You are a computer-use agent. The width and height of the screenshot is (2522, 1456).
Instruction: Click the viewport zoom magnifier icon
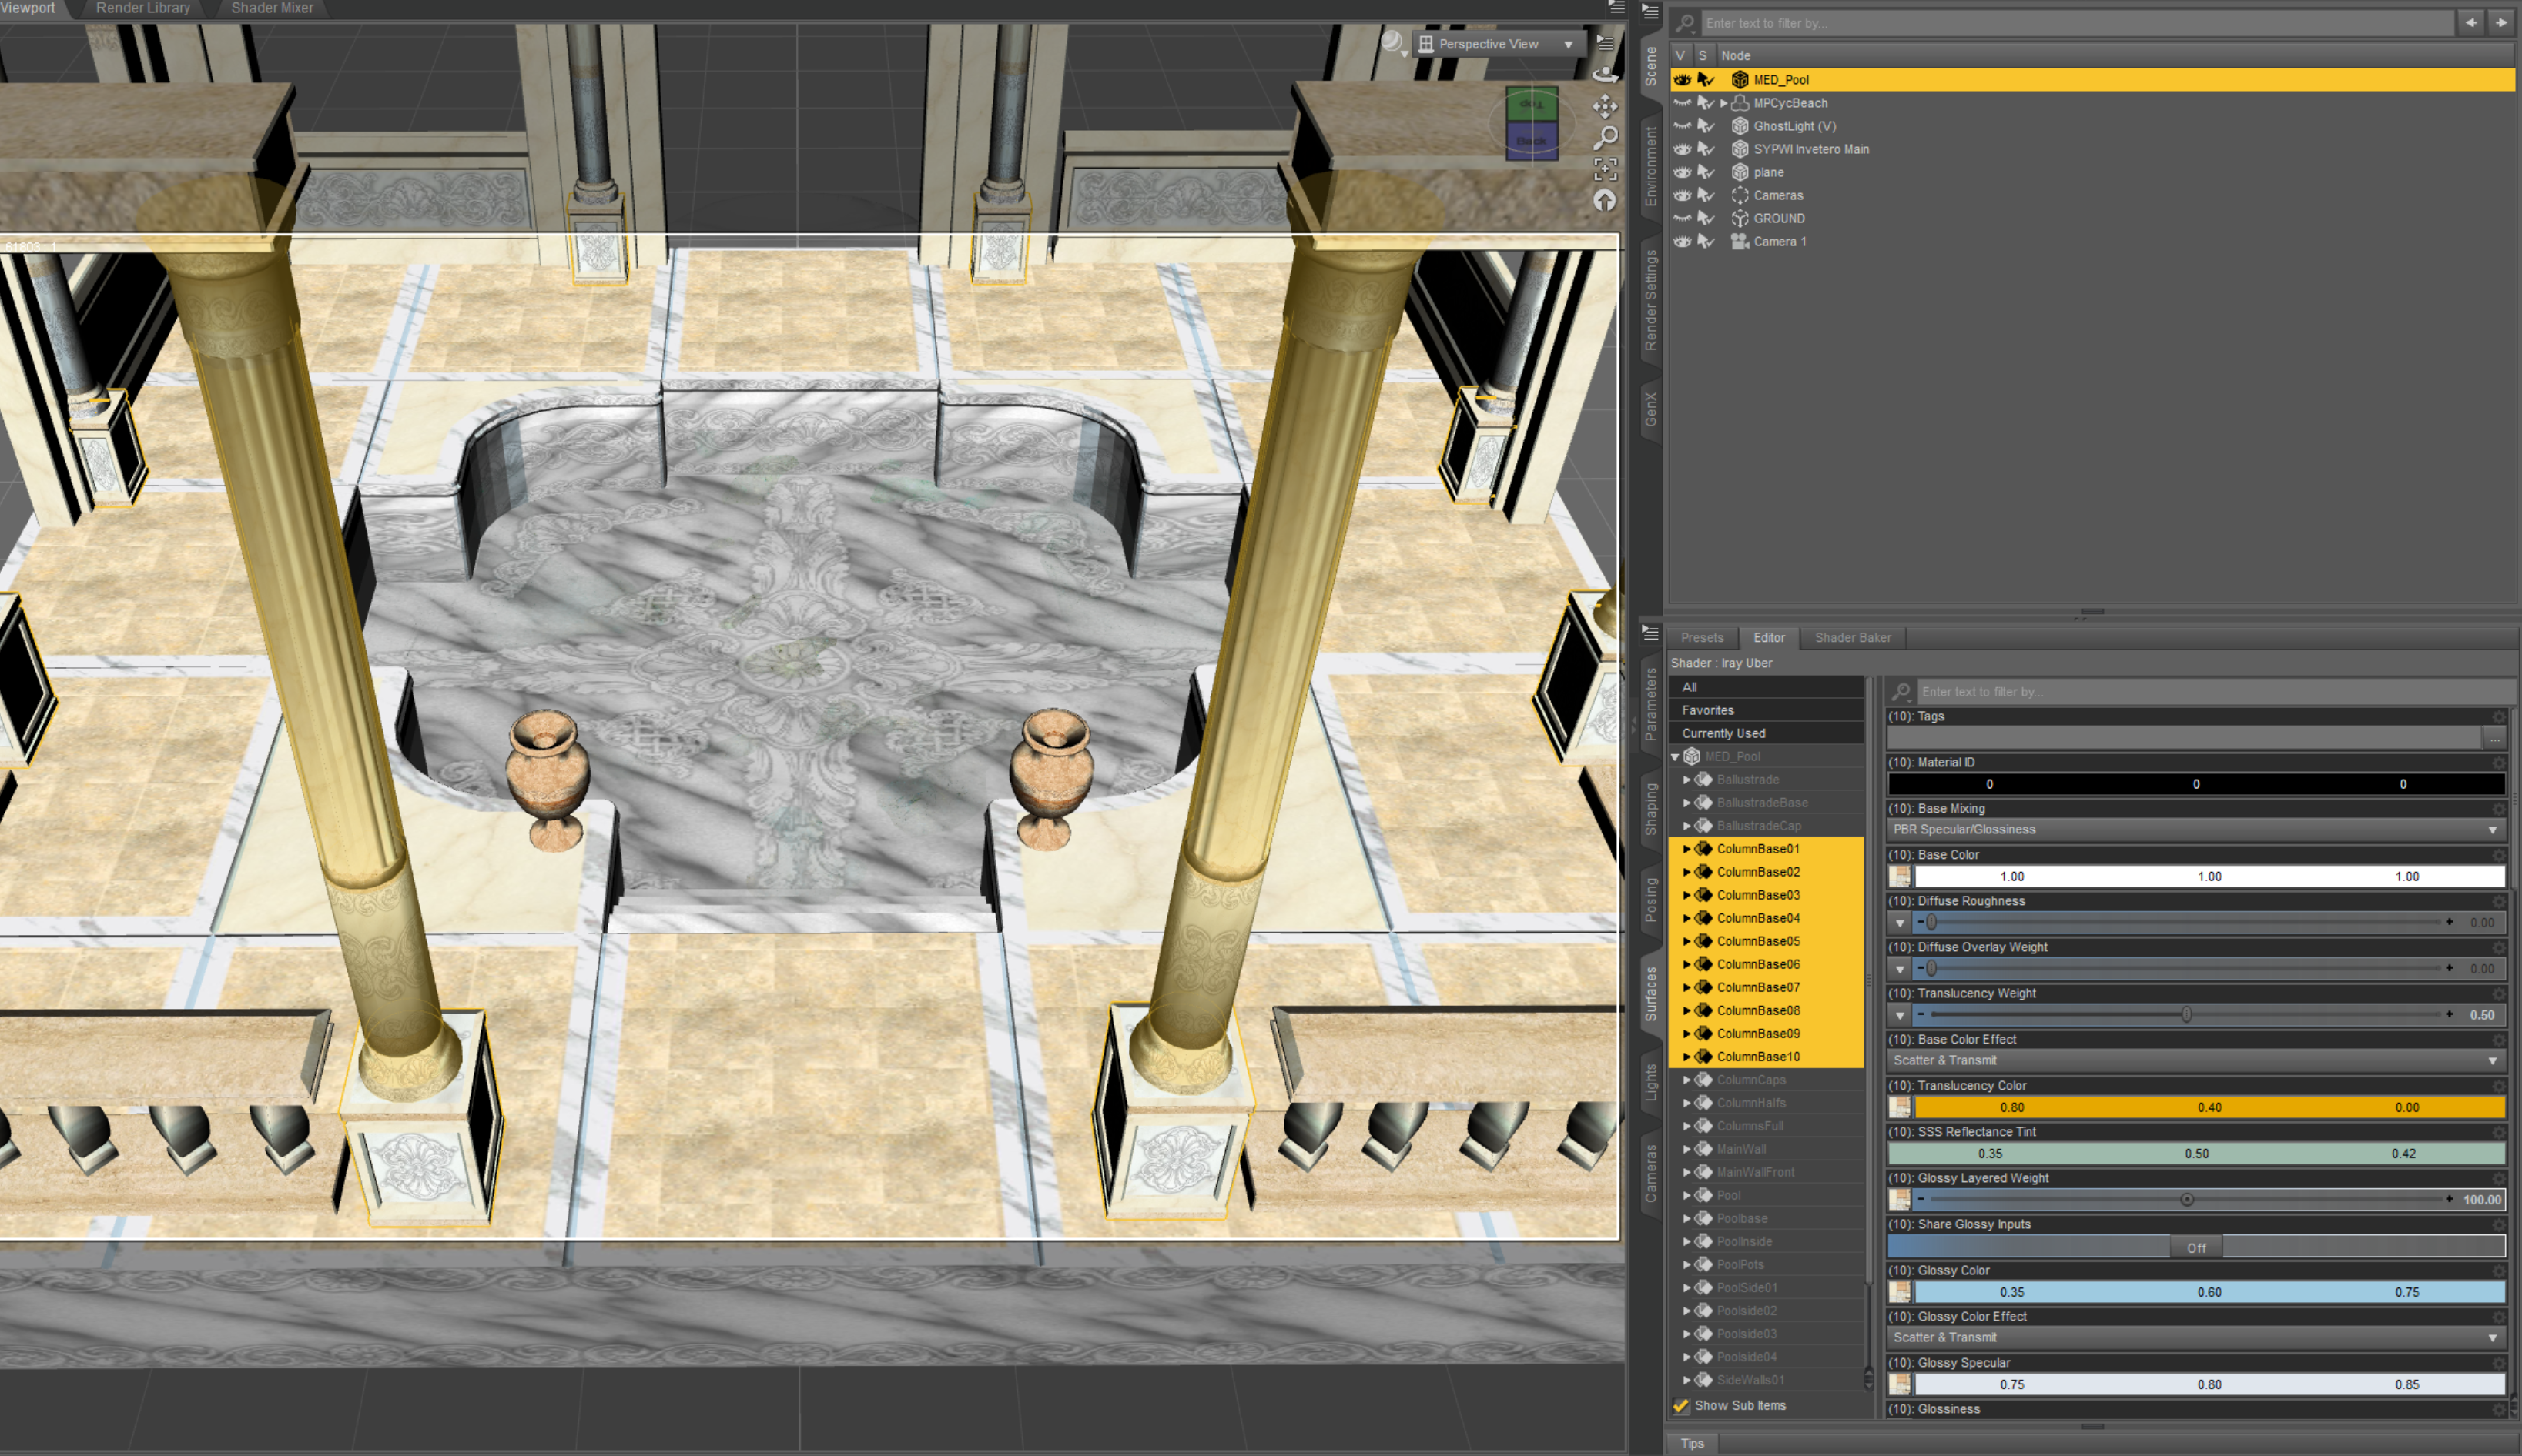(x=1605, y=137)
